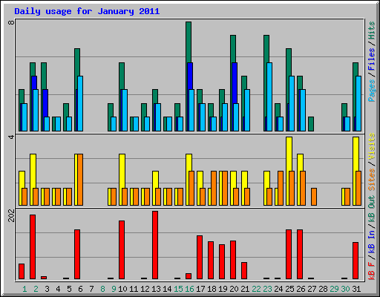
Task: Select day label '7' on the date axis
Action: 91,289
